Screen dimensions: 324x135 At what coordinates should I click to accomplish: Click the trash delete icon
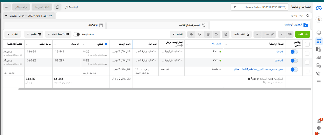pyautogui.click(x=208, y=34)
